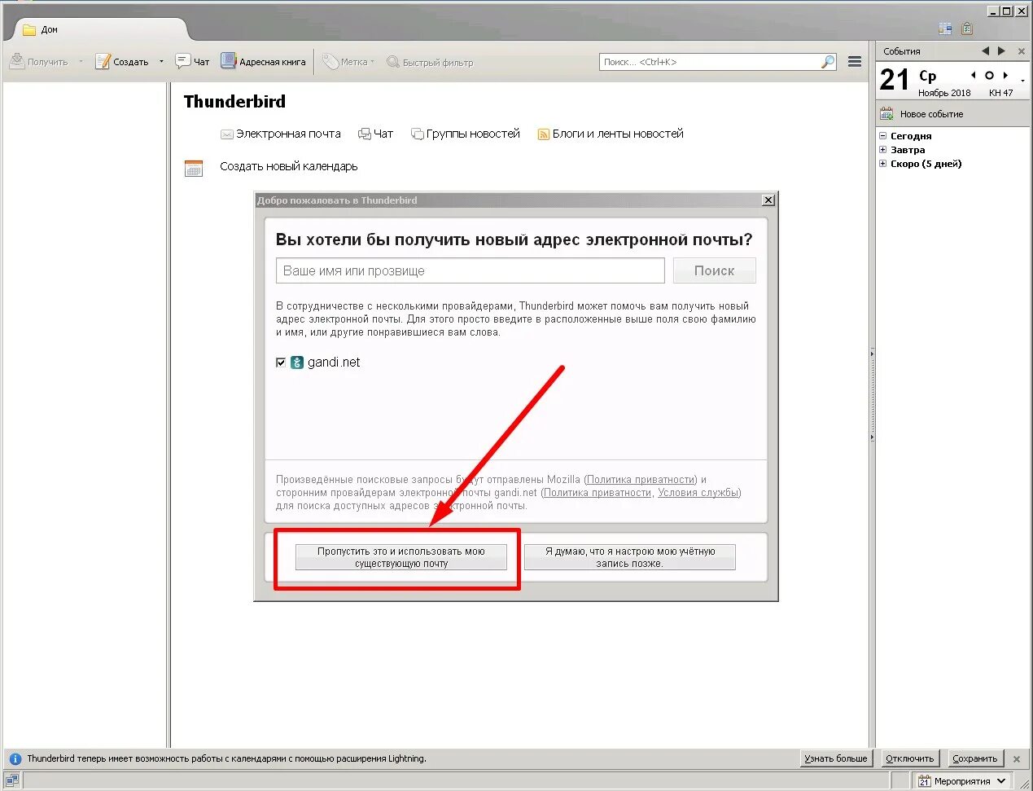Image resolution: width=1033 pixels, height=791 pixels.
Task: Uncheck the gandi.net provider checkbox
Action: pyautogui.click(x=281, y=363)
